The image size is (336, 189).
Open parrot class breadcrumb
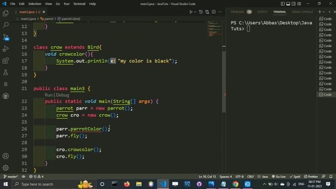point(47,19)
